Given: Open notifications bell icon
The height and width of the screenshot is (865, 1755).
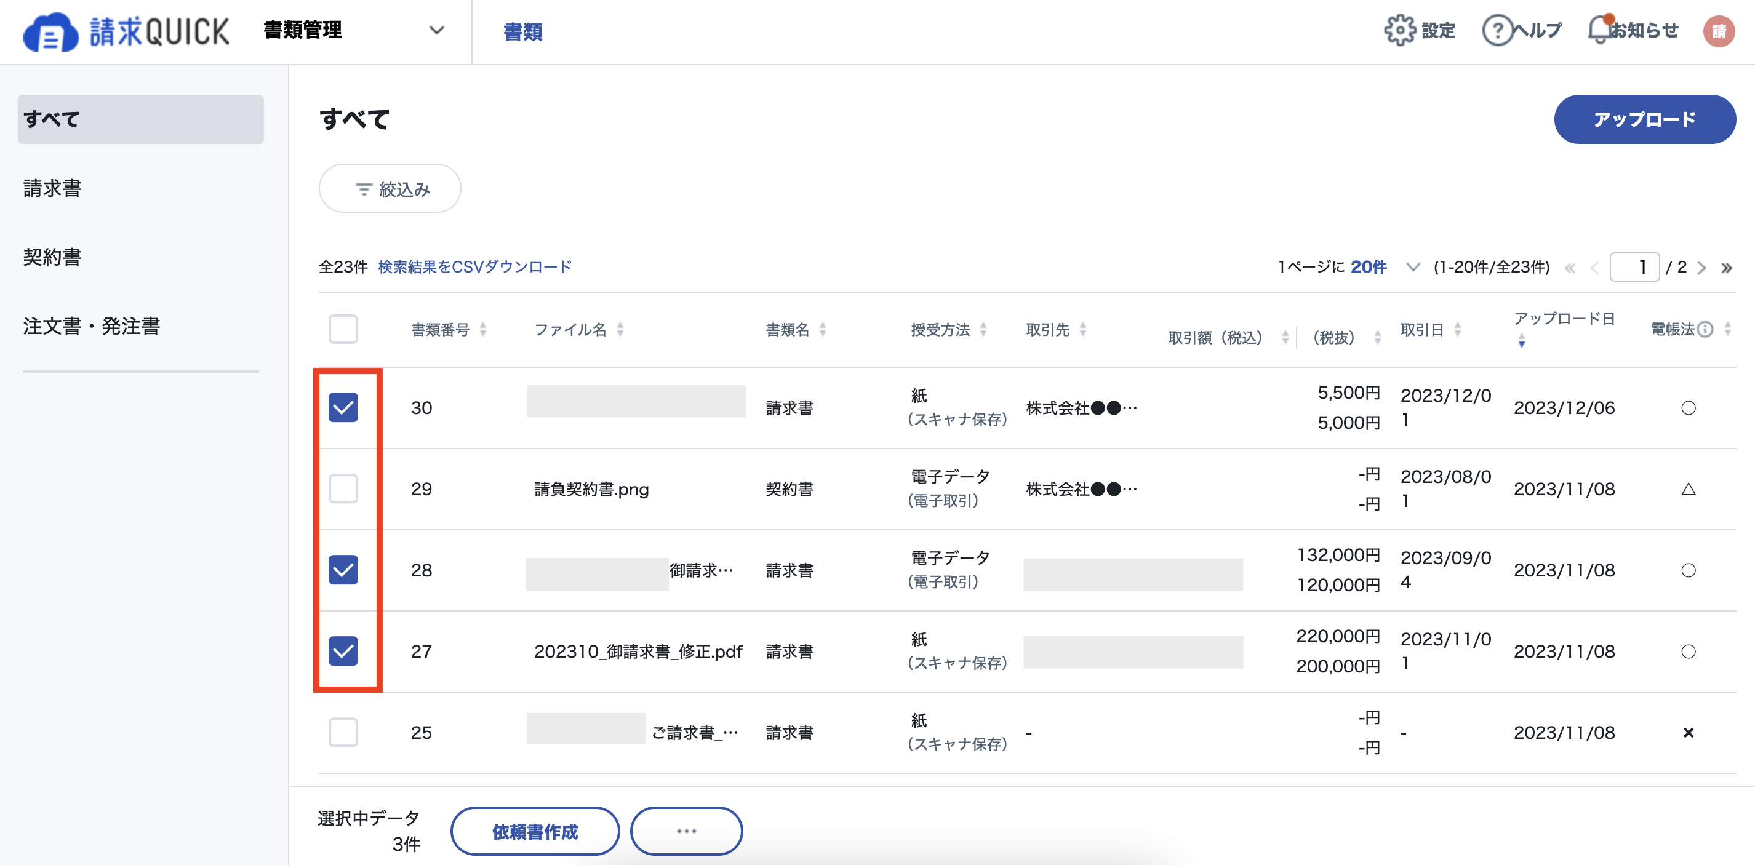Looking at the screenshot, I should pyautogui.click(x=1600, y=30).
